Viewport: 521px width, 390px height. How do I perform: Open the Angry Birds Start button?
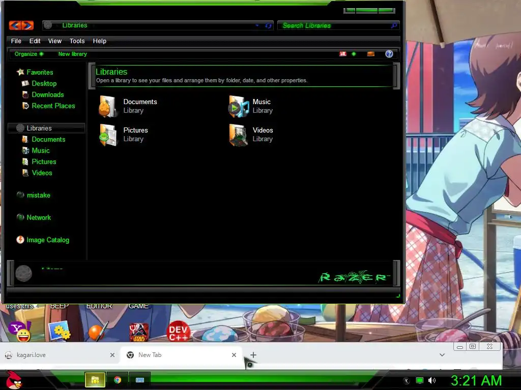coord(14,380)
